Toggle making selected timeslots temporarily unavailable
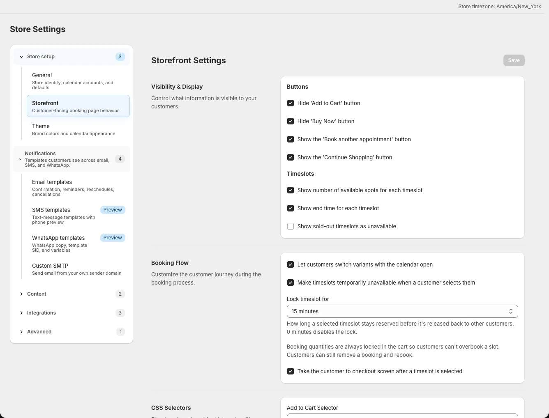This screenshot has width=549, height=418. [291, 282]
